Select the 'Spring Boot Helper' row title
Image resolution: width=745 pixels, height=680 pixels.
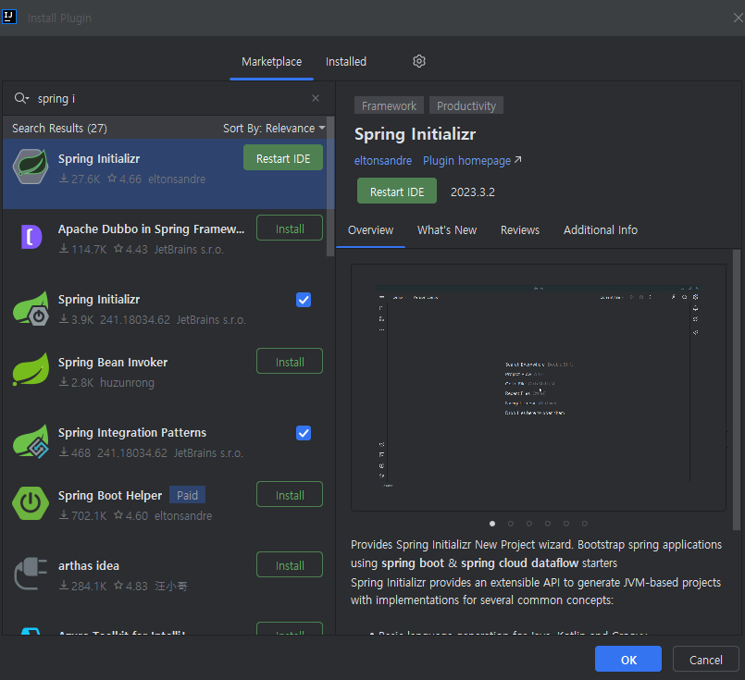(x=110, y=495)
